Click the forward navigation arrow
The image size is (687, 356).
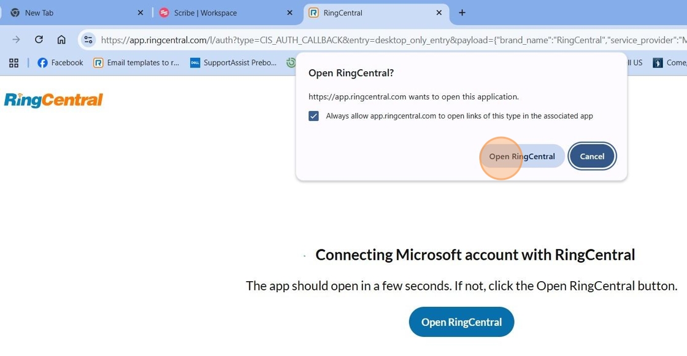click(16, 39)
